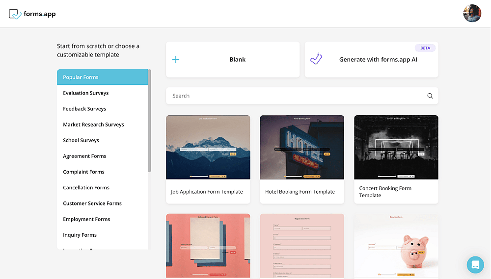Click the plus icon for Blank form
This screenshot has height=279, width=491.
(x=176, y=59)
